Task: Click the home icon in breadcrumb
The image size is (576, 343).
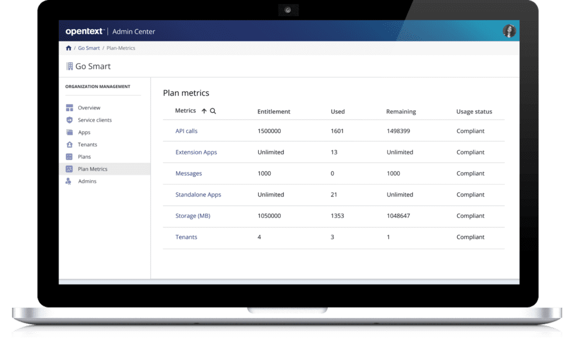Action: (68, 48)
